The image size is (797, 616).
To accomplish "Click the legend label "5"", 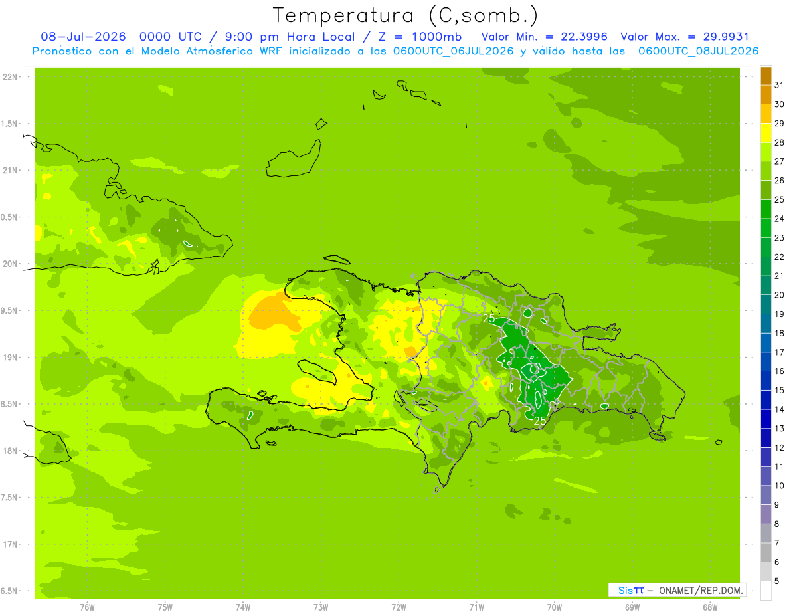I will click(x=777, y=581).
